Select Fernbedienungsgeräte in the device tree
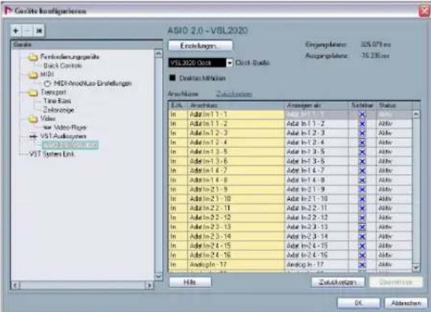This screenshot has height=312, width=431. coord(69,57)
